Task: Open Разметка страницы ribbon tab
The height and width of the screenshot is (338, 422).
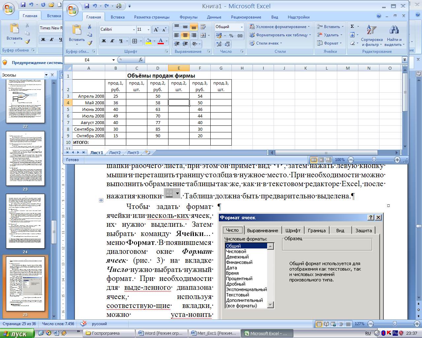Action: [152, 17]
